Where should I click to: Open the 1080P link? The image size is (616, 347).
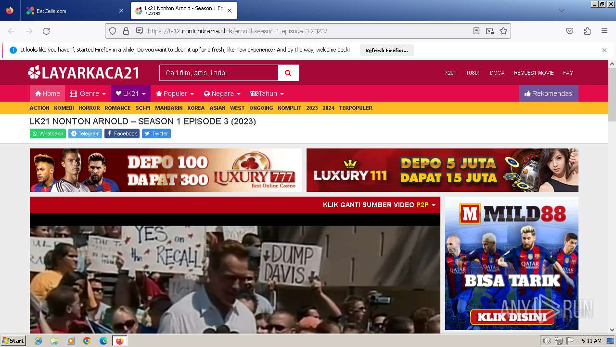tap(473, 73)
